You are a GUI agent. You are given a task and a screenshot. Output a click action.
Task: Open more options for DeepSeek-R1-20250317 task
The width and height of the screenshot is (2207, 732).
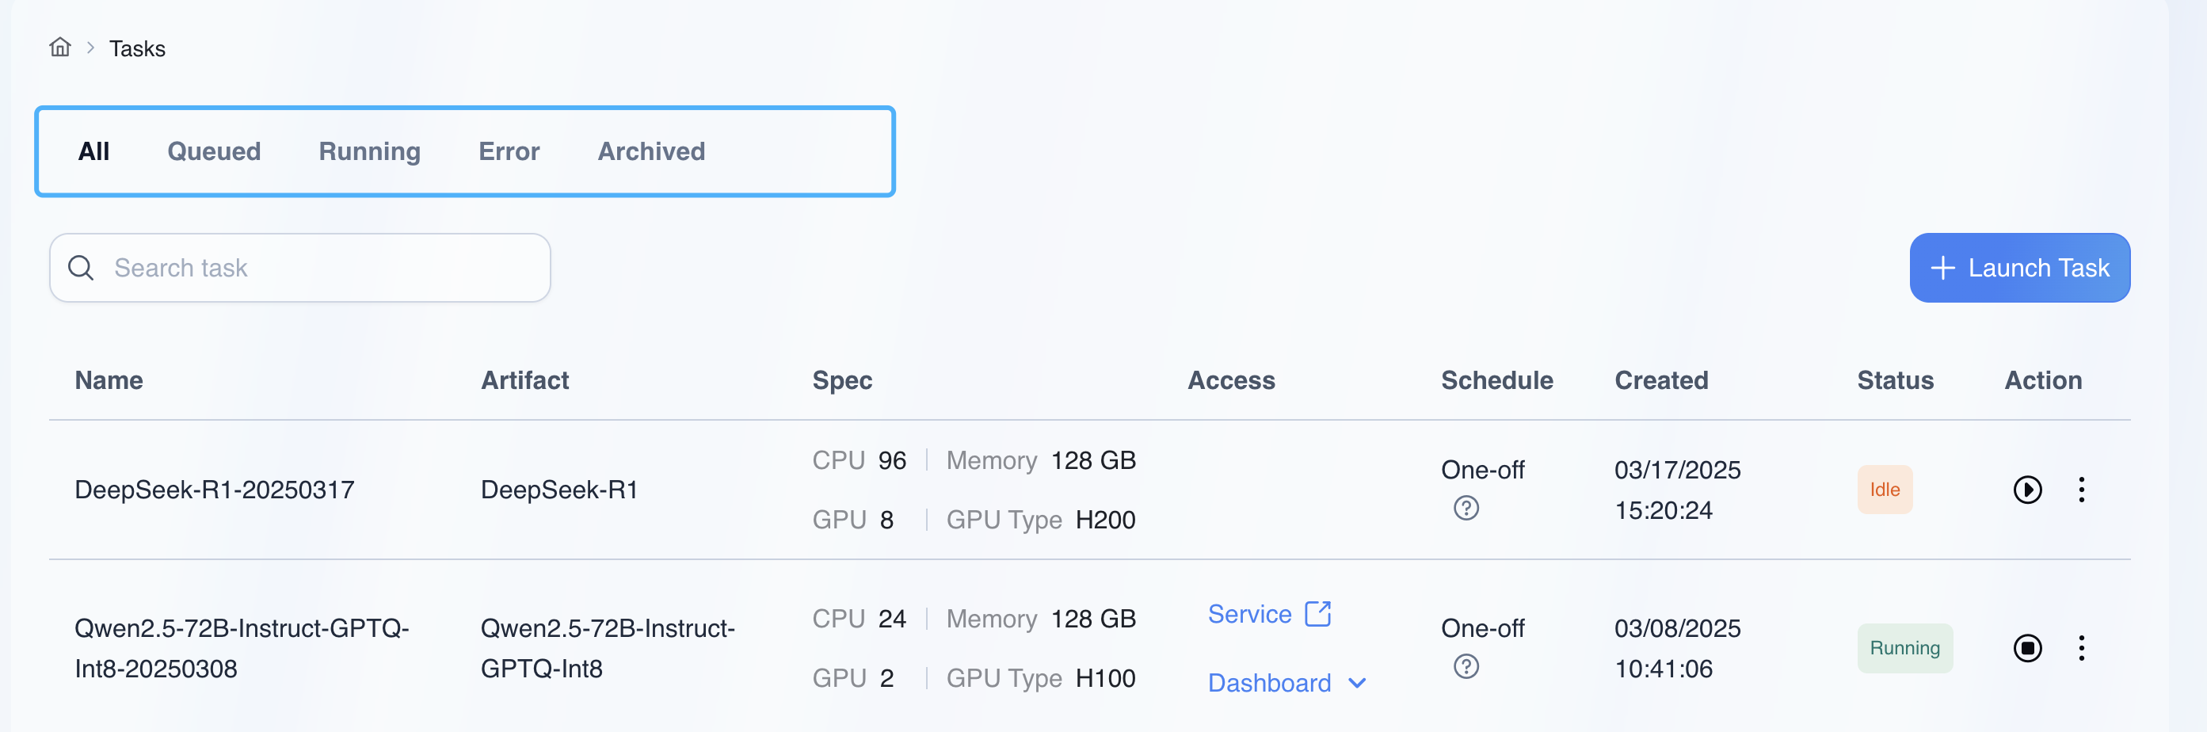point(2081,490)
